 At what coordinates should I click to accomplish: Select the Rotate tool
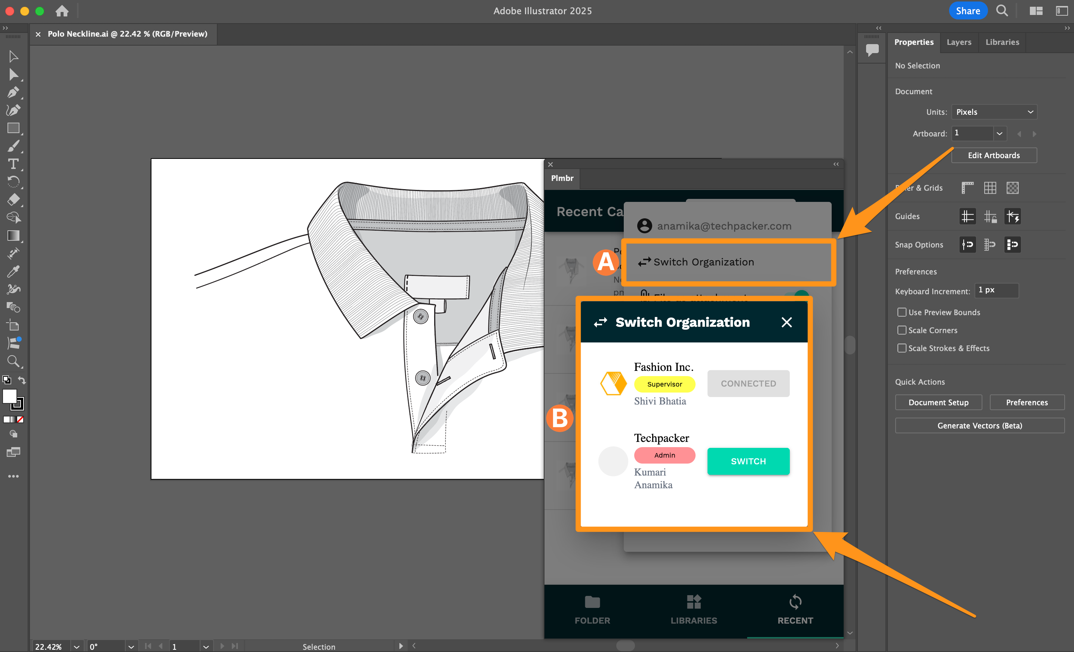tap(13, 182)
